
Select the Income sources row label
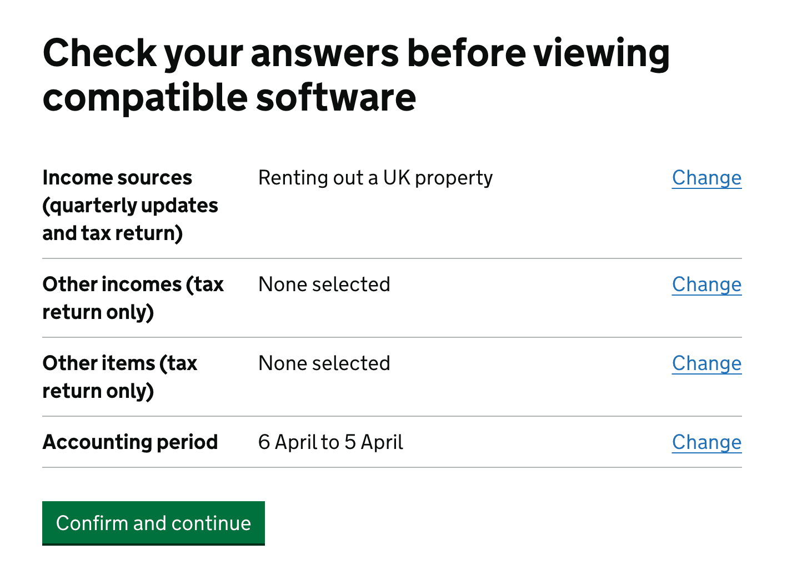(x=130, y=204)
